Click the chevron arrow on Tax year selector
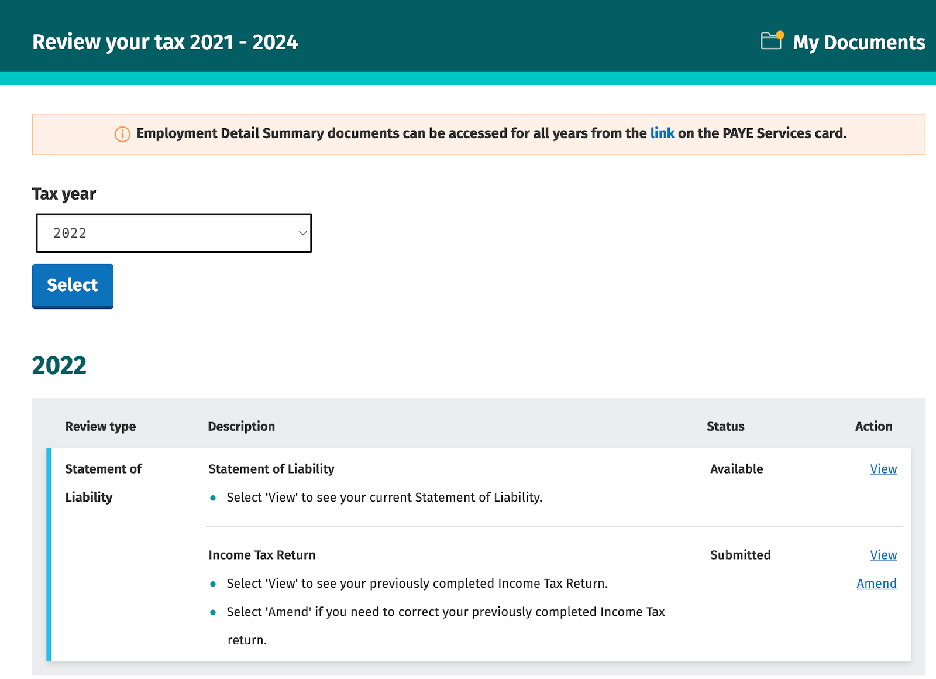This screenshot has width=936, height=679. (302, 233)
